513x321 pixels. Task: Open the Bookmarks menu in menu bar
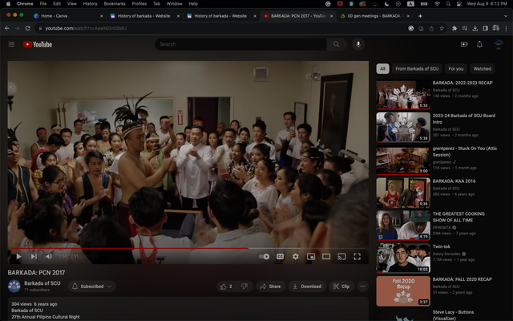click(115, 3)
